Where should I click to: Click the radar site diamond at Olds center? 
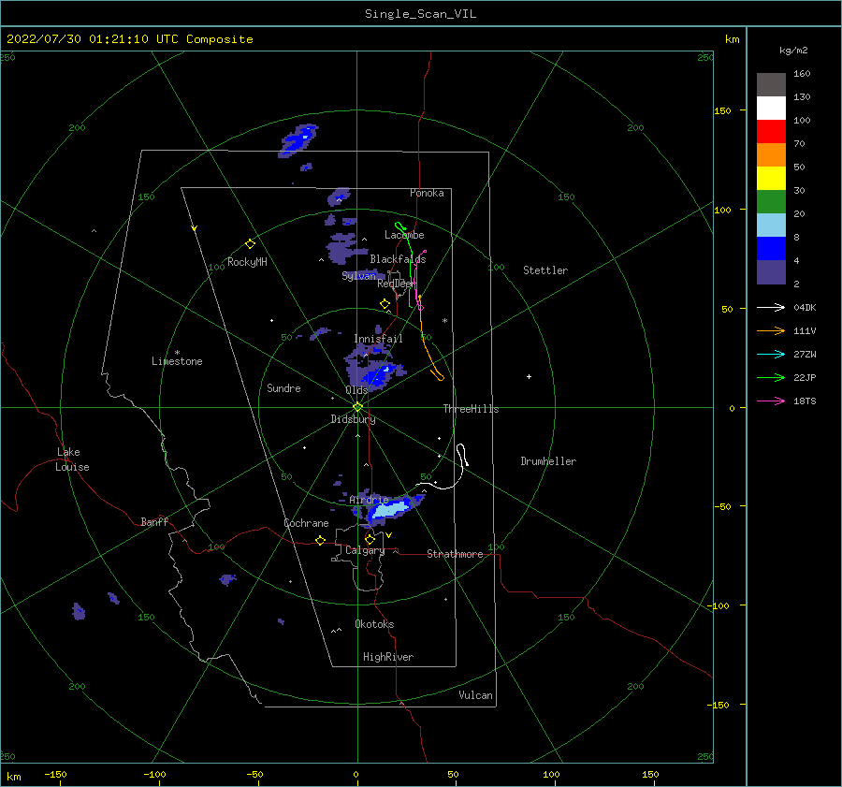pyautogui.click(x=357, y=407)
